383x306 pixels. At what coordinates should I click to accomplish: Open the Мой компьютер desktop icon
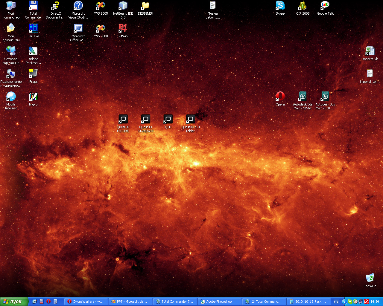tap(11, 10)
